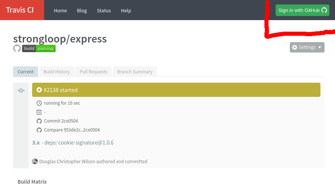Screen dimensions: 335x190
Task: Click the GitHub octocat icon beside build badge
Action: pyautogui.click(x=17, y=48)
